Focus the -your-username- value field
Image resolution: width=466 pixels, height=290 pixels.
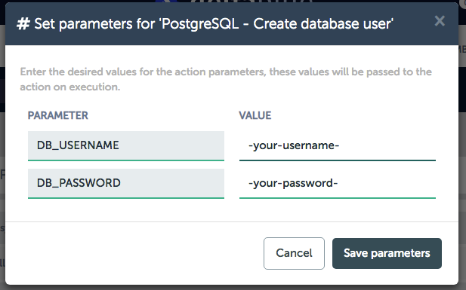[338, 146]
